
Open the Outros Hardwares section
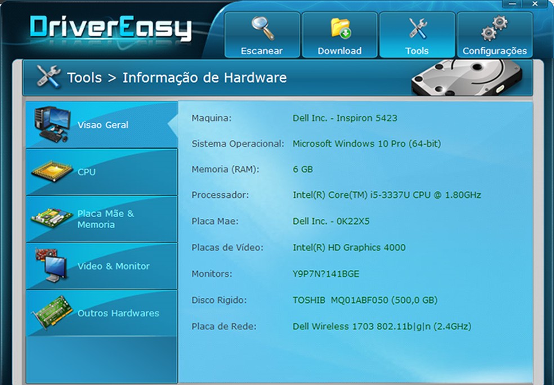tap(101, 314)
